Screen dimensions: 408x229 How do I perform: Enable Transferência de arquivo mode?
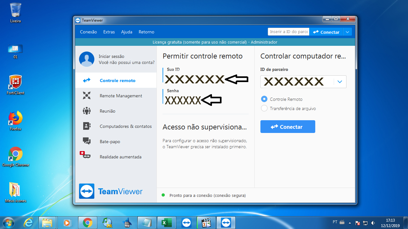coord(264,108)
